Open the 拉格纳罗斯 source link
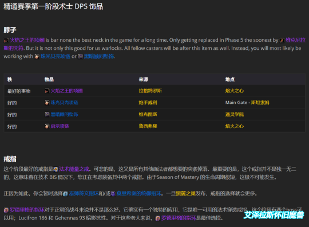Viewport: 309px width, 227px height. [x=150, y=91]
